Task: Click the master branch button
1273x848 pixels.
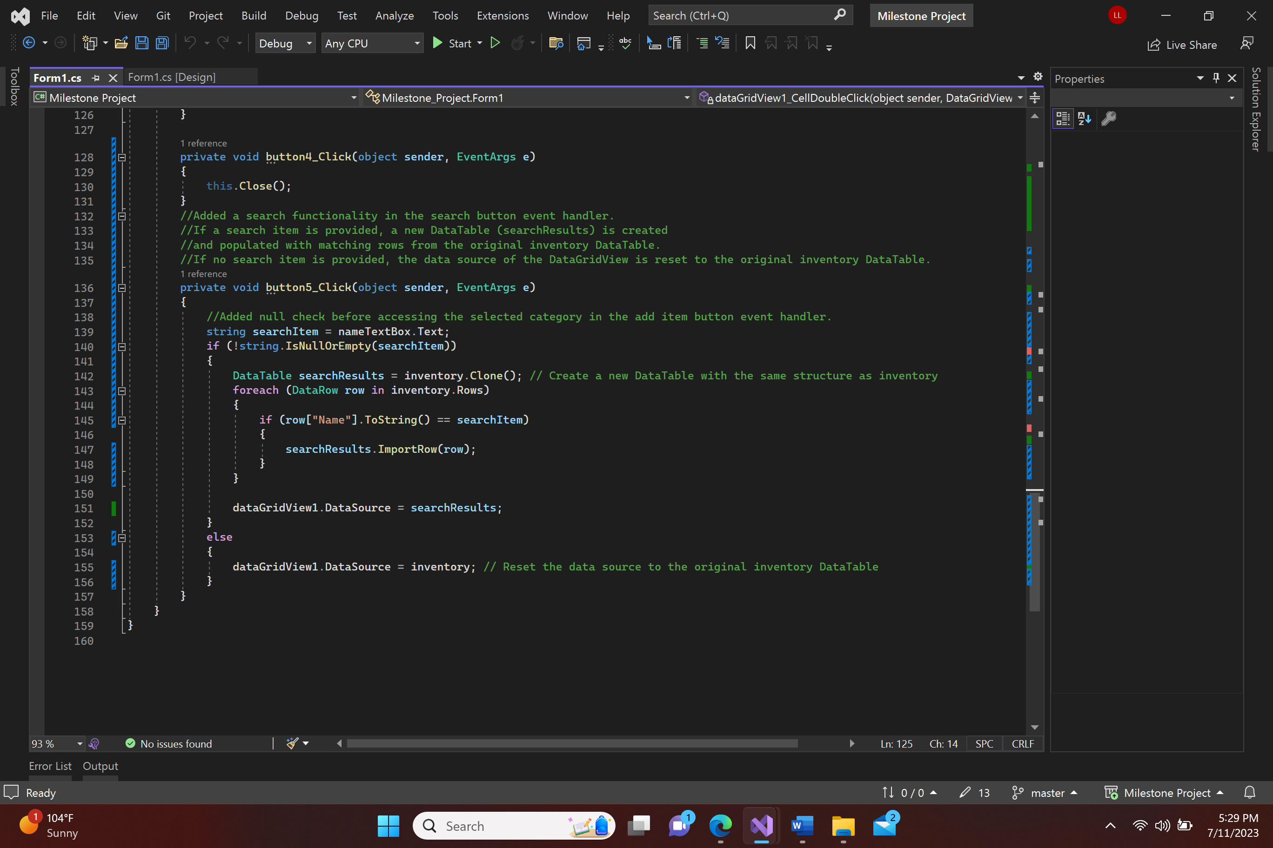Action: [x=1044, y=793]
